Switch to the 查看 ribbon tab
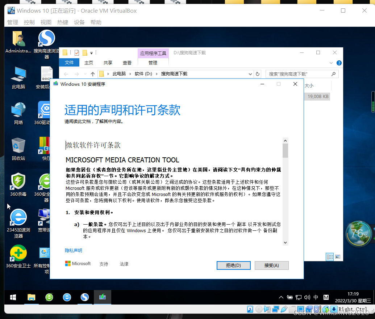Image resolution: width=375 pixels, height=319 pixels. (x=127, y=63)
